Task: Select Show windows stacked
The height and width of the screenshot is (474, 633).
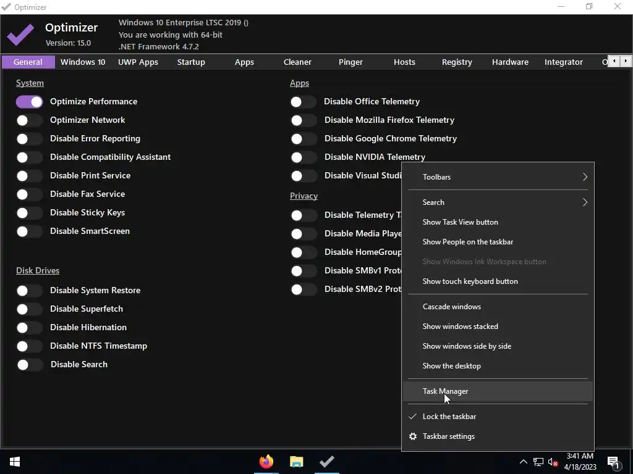Action: [x=498, y=326]
